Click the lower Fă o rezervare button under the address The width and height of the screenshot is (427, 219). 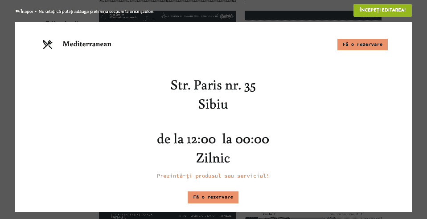tap(213, 197)
